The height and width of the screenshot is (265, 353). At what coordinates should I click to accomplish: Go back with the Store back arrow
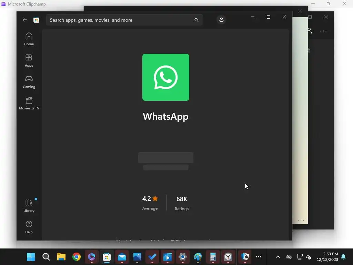tap(25, 20)
